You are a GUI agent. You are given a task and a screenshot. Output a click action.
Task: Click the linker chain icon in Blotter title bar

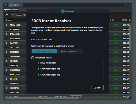[6, 5]
